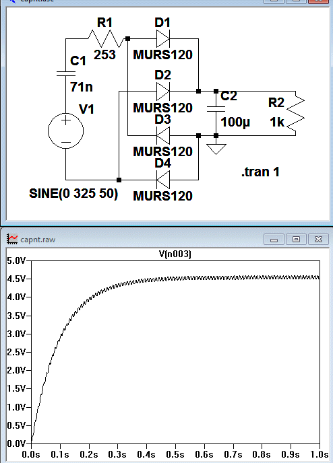Maximize the capnt.raw waveform window

click(x=296, y=239)
